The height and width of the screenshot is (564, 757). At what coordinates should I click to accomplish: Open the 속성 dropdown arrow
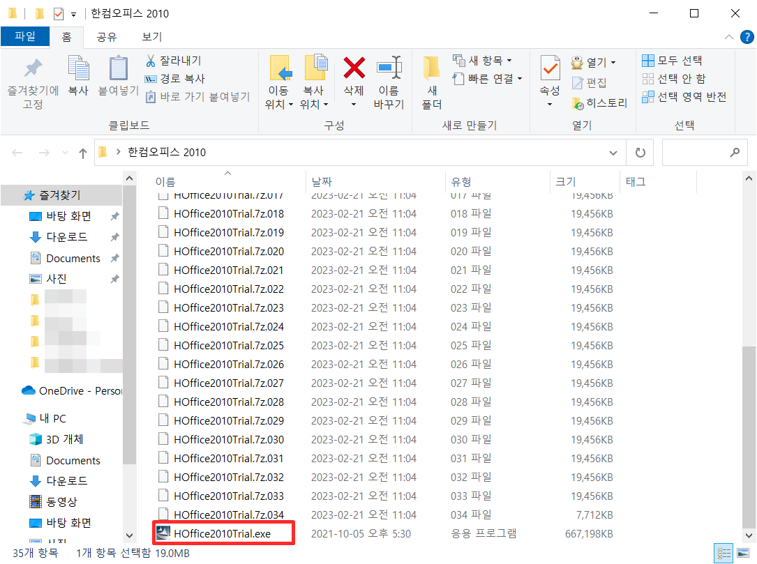click(x=550, y=104)
